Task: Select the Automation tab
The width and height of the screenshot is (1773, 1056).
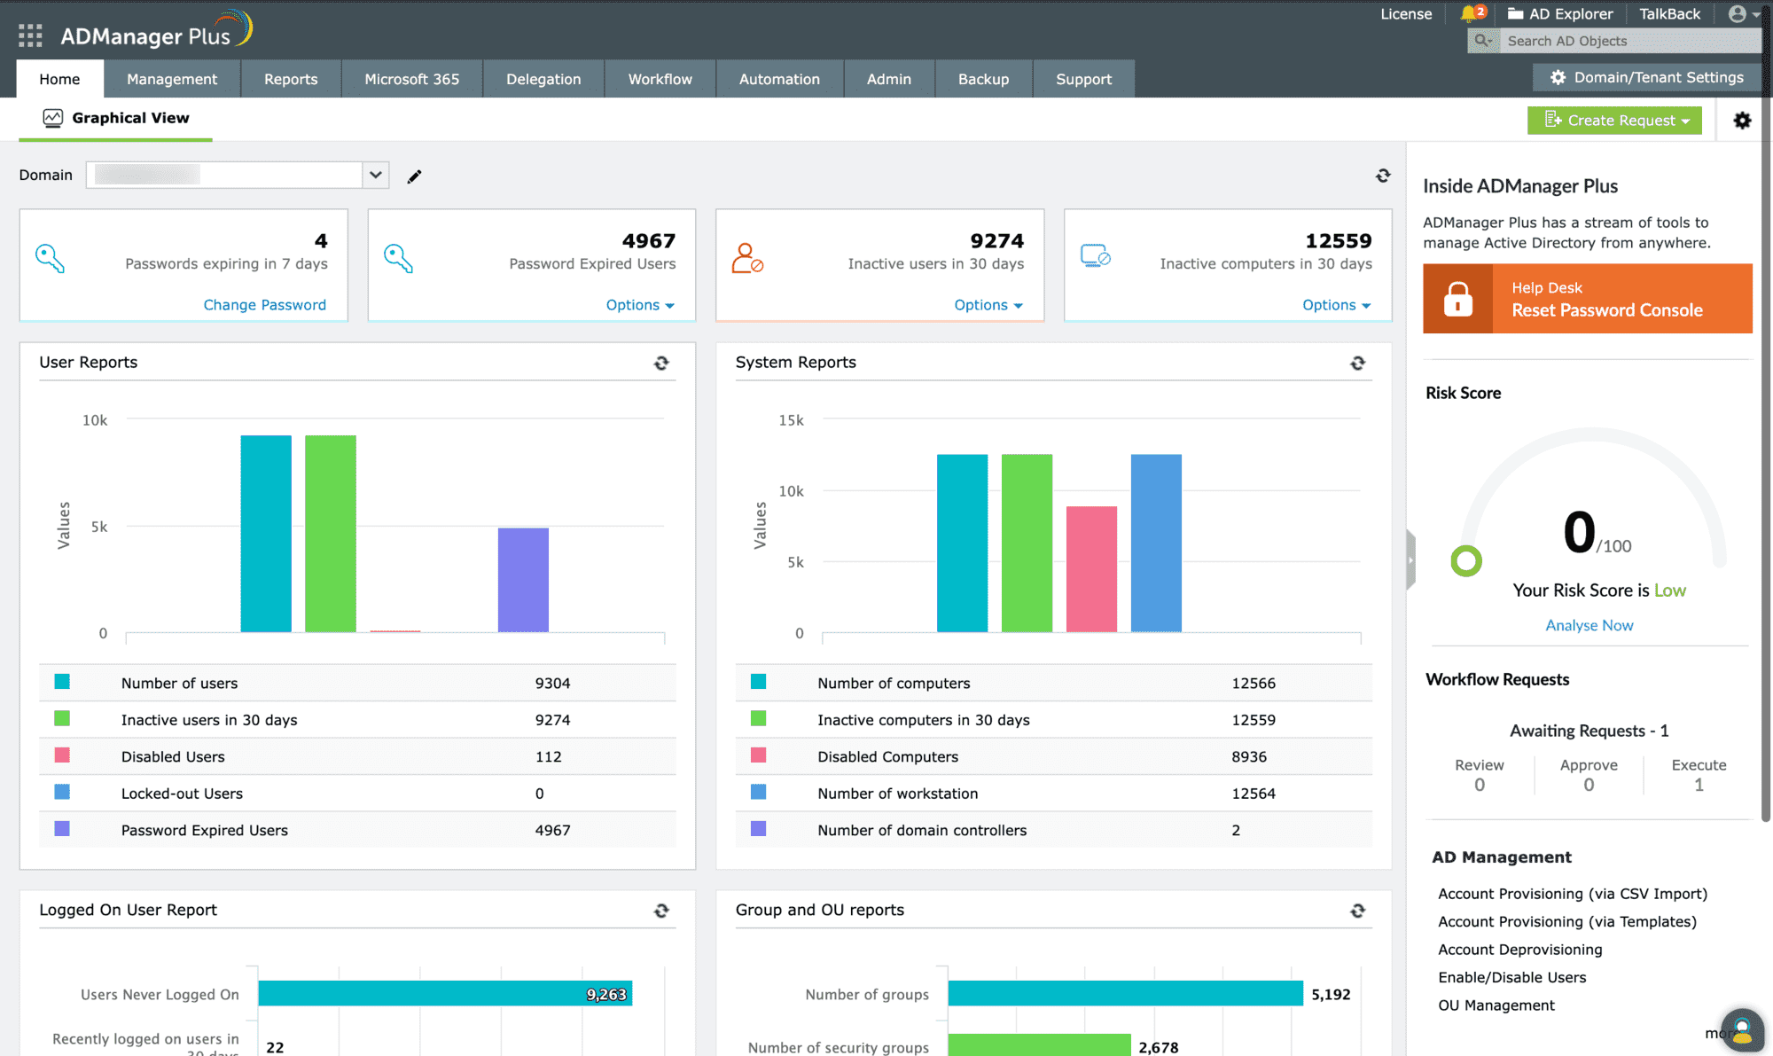Action: [x=779, y=79]
